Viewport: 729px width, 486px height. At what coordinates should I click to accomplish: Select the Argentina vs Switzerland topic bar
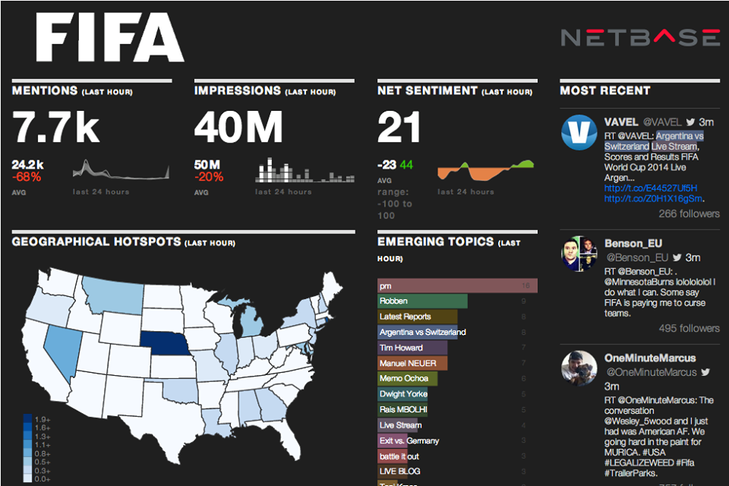pos(422,332)
